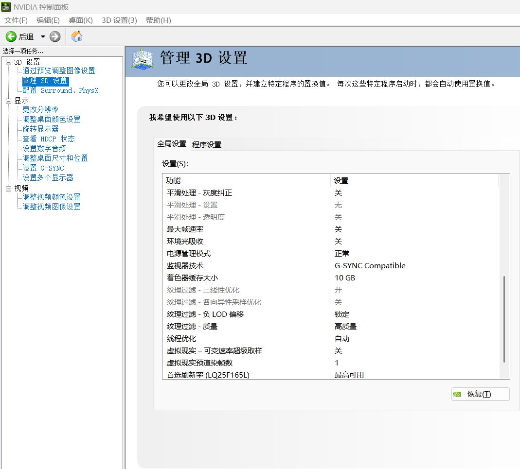Open 设置多个显示器 task
Viewport: 520px width, 469px height.
[48, 178]
